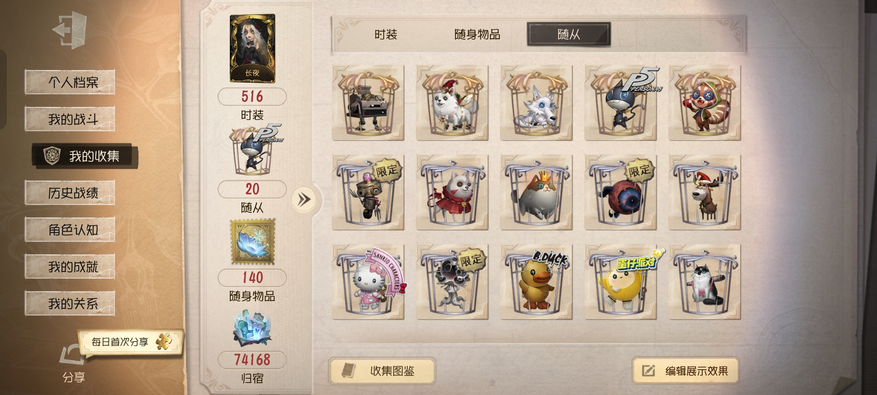Click the 收集图鉴 button

[x=382, y=371]
